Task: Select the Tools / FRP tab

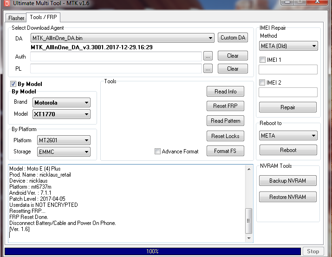Action: click(x=44, y=17)
